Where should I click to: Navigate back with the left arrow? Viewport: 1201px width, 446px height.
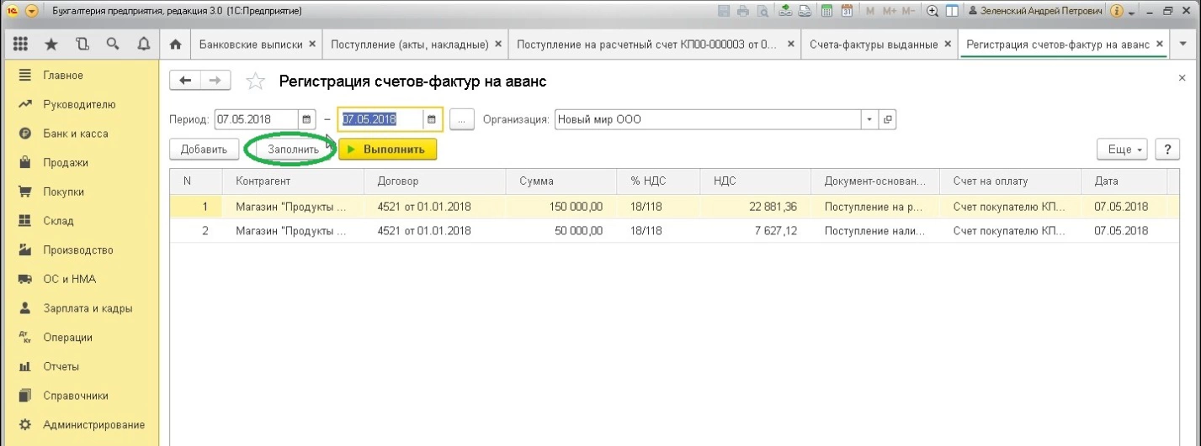[185, 81]
